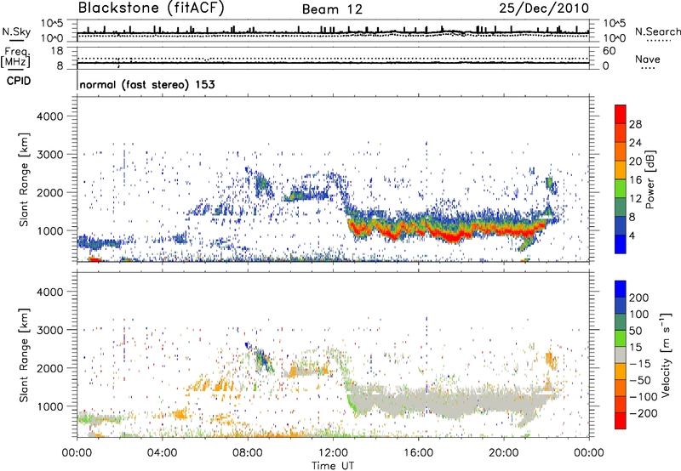Click the "20" value on power color bar
Image resolution: width=681 pixels, height=471 pixels.
[635, 162]
